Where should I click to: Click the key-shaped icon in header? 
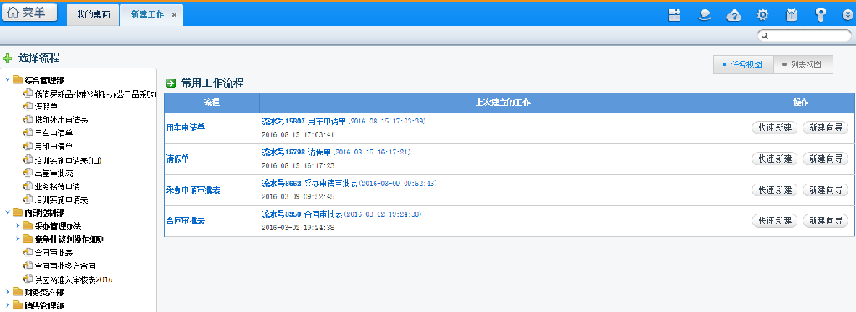coord(821,15)
